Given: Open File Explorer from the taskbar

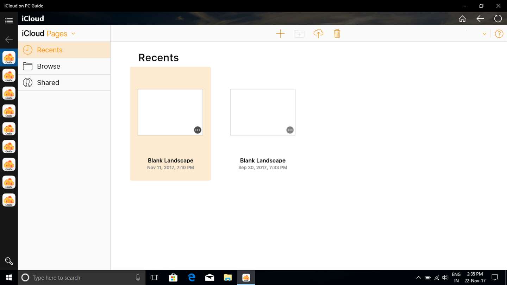Looking at the screenshot, I should click(x=228, y=278).
